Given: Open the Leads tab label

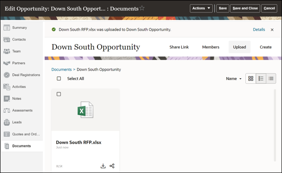Looking at the screenshot, I should click(x=17, y=122).
